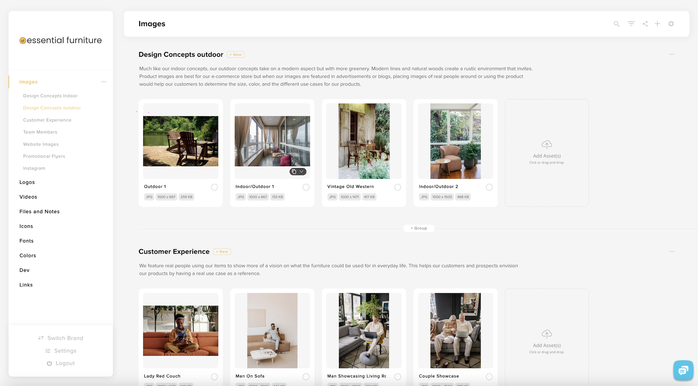Viewport: 698px width, 386px height.
Task: Open the Lady Red Couch thumbnail
Action: point(181,330)
